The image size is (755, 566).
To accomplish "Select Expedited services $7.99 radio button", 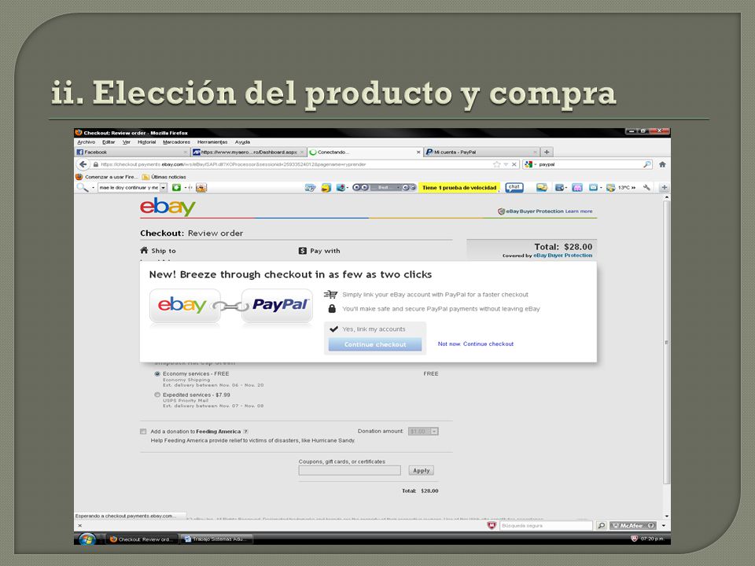I will (x=157, y=395).
